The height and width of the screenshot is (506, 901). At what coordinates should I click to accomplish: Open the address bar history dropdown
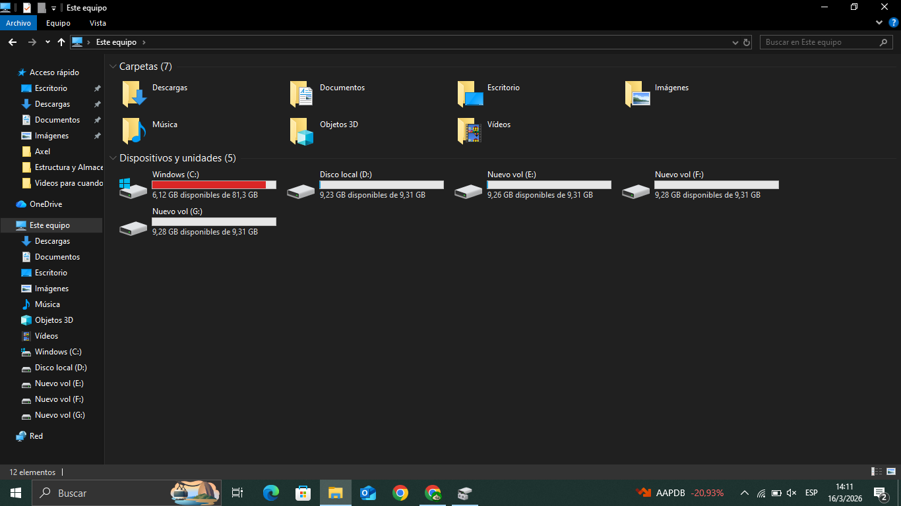(x=735, y=42)
